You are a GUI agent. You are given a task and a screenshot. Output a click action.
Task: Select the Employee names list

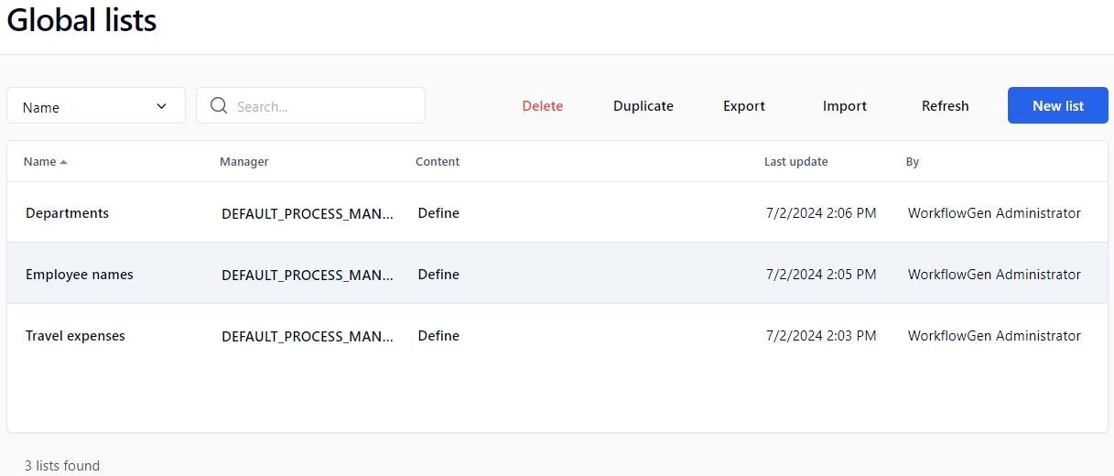(x=80, y=275)
